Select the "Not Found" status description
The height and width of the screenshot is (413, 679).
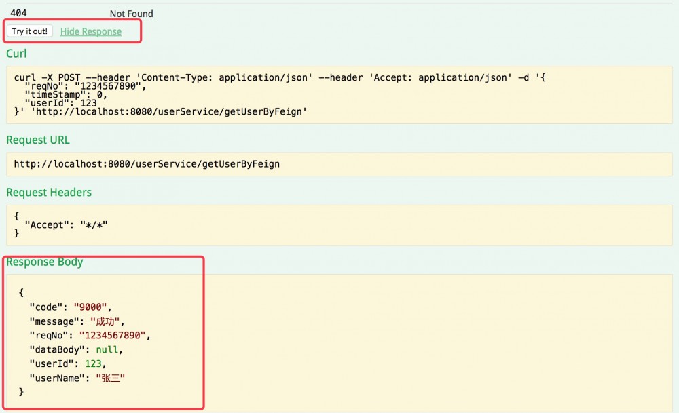tap(131, 14)
